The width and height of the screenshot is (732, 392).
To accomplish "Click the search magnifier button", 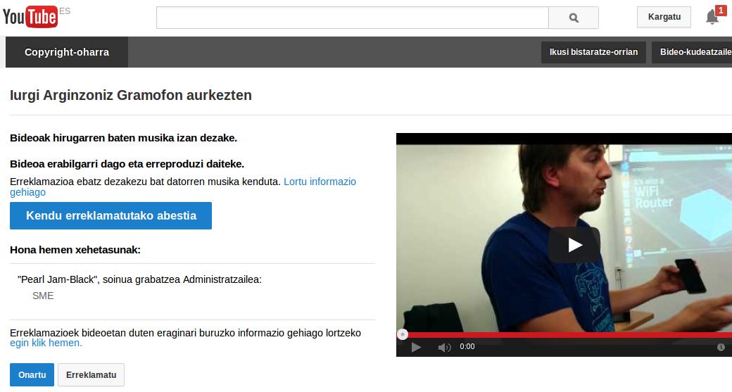I will [x=573, y=18].
